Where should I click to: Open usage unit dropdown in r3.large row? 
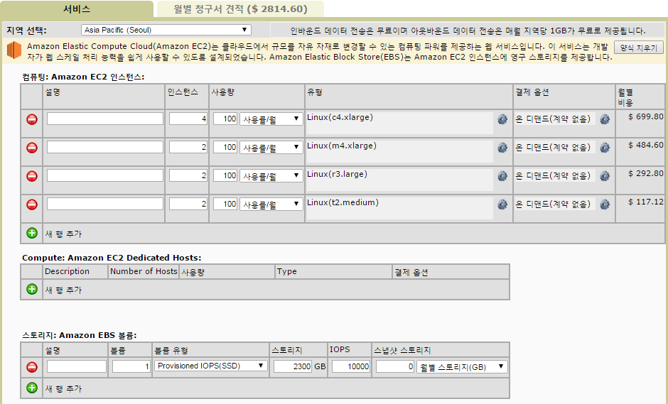pos(271,176)
